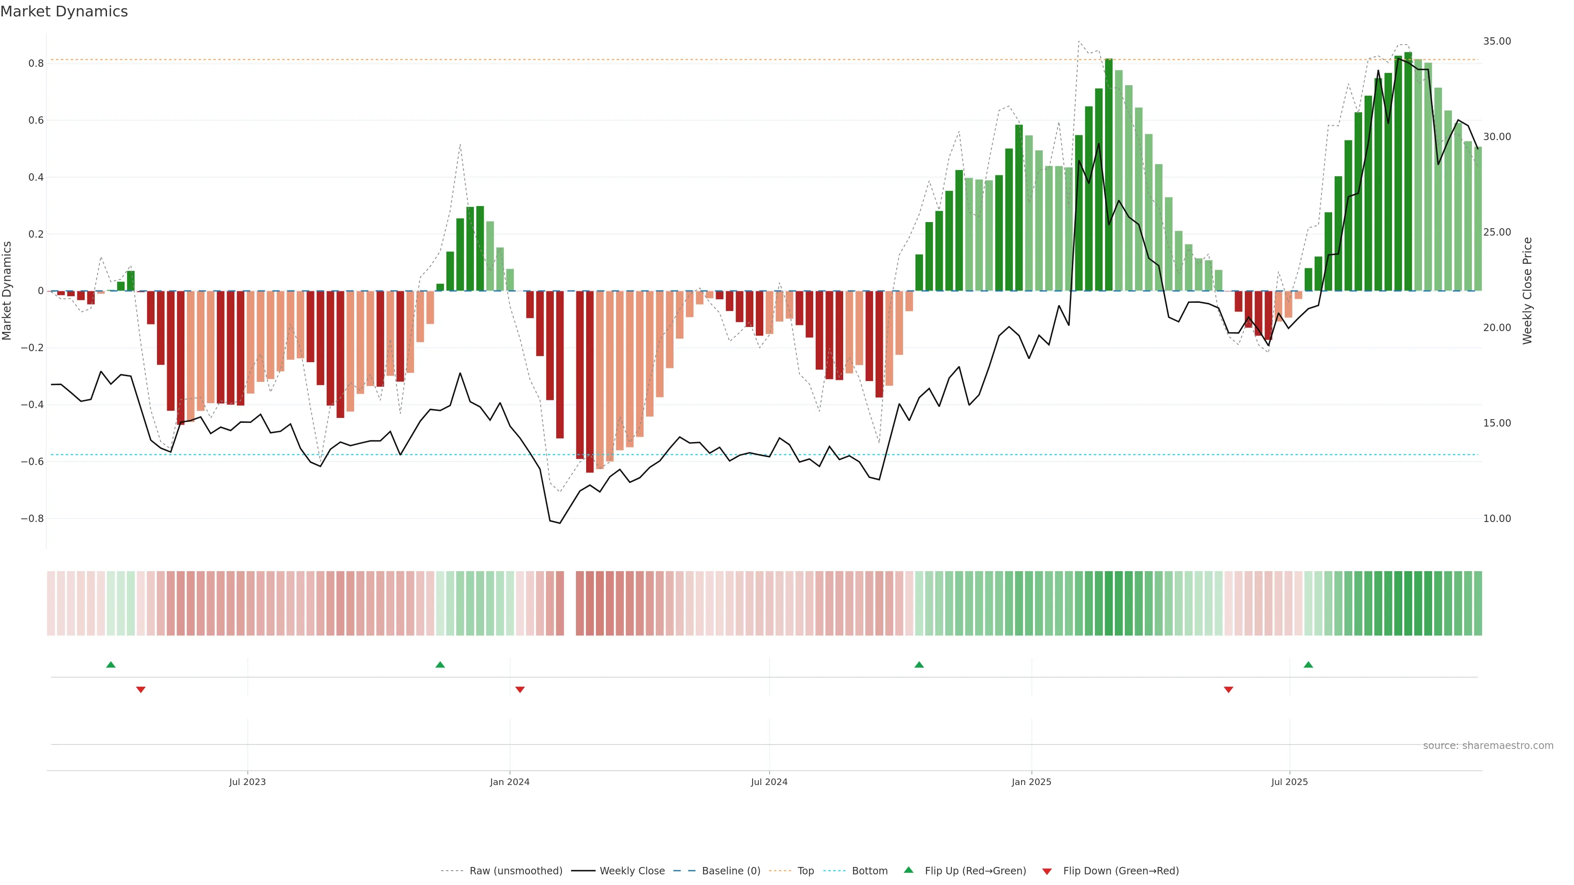The height and width of the screenshot is (885, 1574).
Task: Click the Jan 2025 x-axis label
Action: pos(1031,782)
